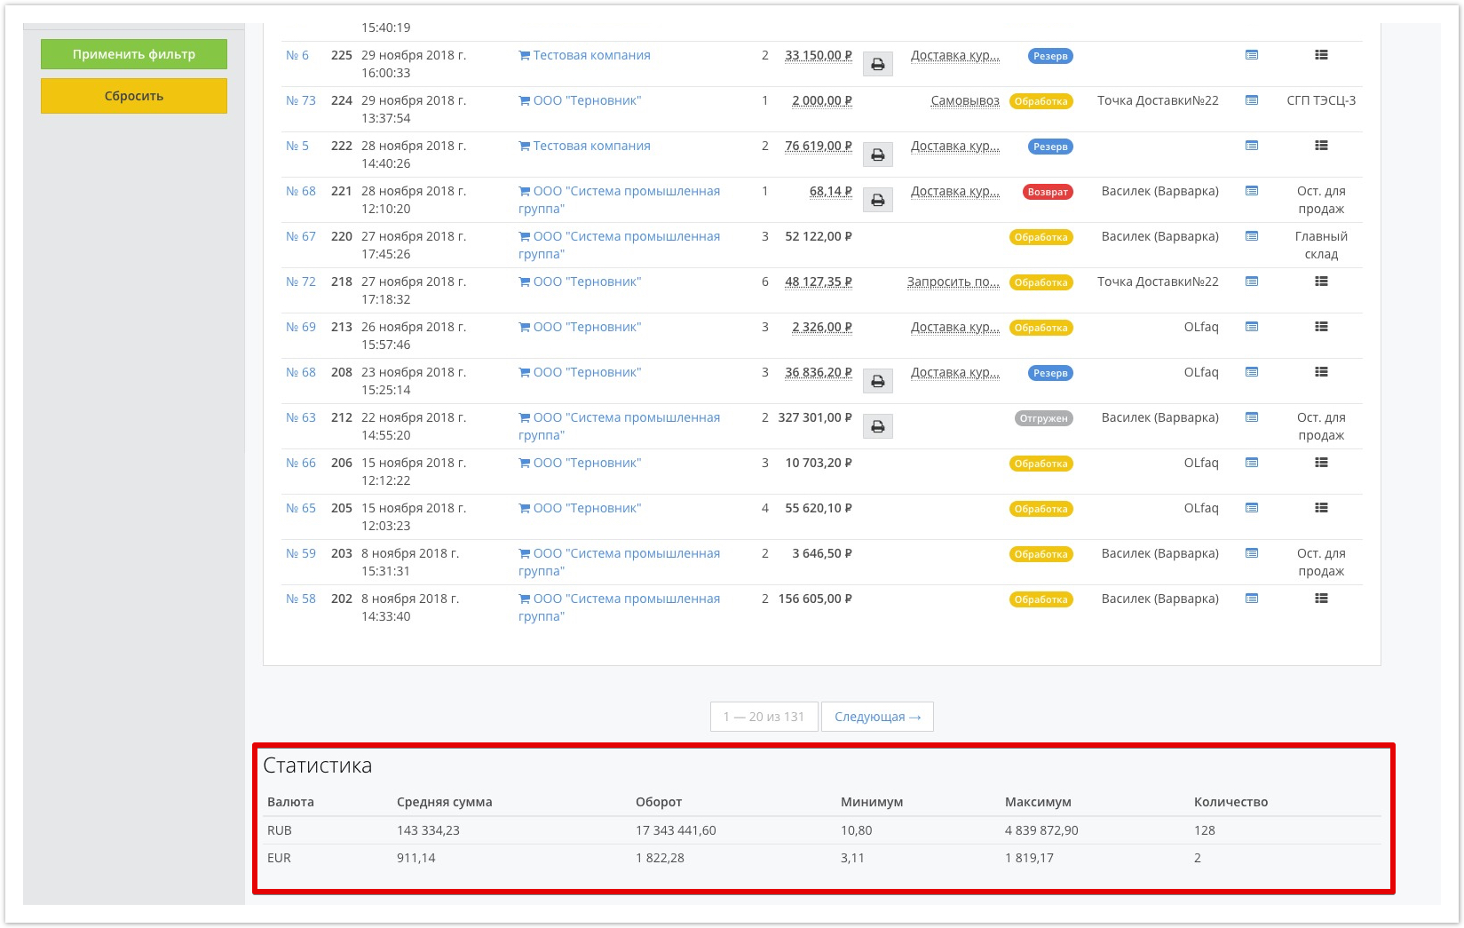Click Резерв badge in order 208 row
Image resolution: width=1464 pixels, height=928 pixels.
1050,373
